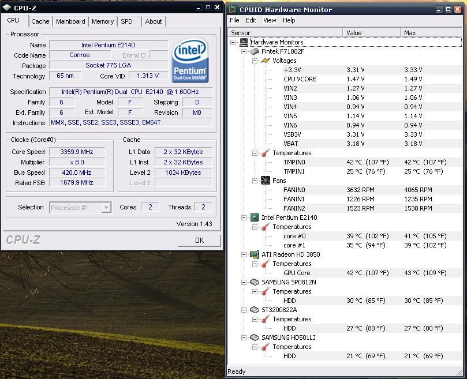Click the Hardware Monitor window resize grip

coord(459,372)
